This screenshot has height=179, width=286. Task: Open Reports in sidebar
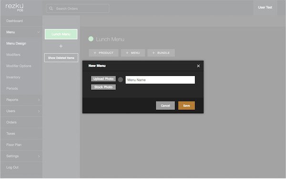click(x=21, y=100)
